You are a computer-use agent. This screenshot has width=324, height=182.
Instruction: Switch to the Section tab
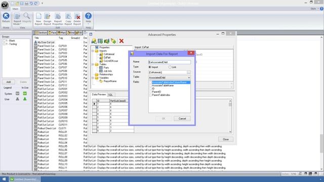point(41,32)
